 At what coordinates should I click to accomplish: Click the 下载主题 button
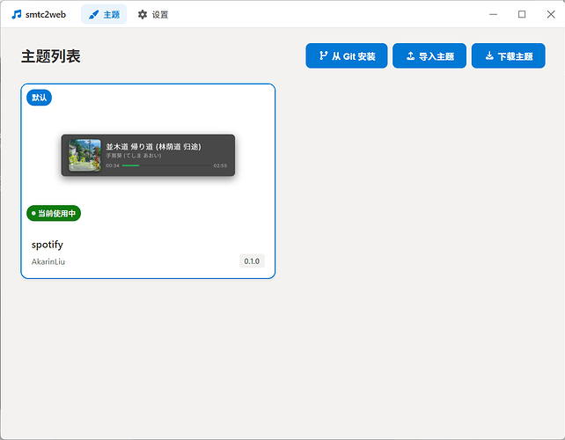508,55
